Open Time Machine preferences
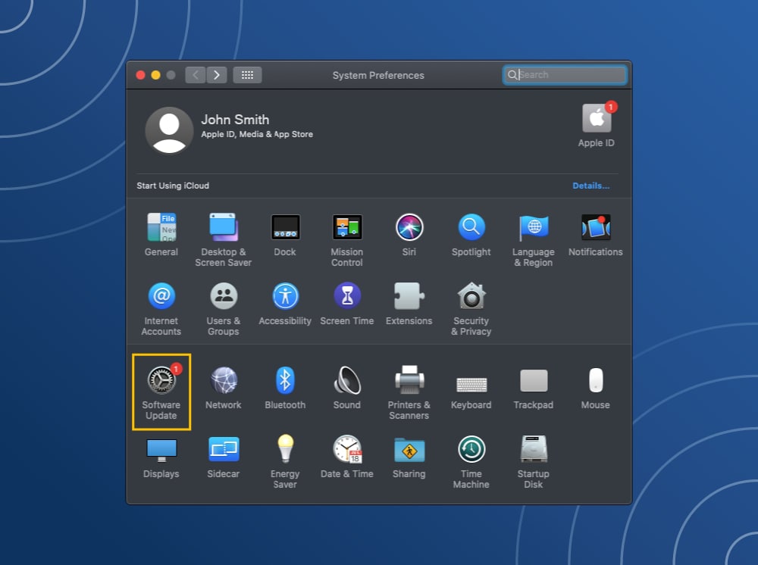 pos(471,462)
